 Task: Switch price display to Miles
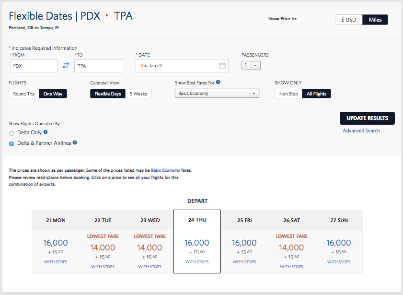pyautogui.click(x=375, y=20)
